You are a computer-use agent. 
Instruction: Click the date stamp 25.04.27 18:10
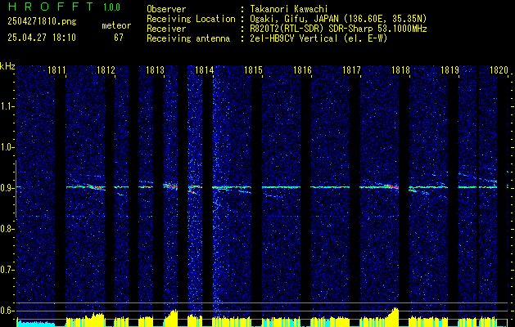tap(42, 38)
